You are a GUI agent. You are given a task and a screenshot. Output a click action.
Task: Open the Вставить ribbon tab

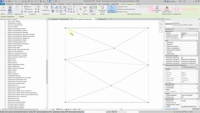point(53,4)
